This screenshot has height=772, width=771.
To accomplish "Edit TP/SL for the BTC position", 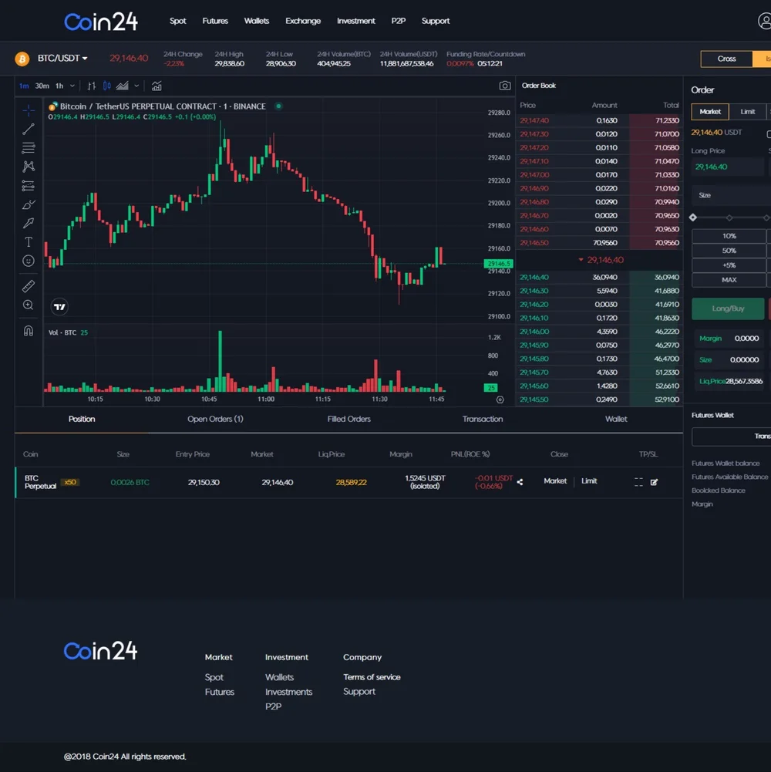I will coord(654,482).
